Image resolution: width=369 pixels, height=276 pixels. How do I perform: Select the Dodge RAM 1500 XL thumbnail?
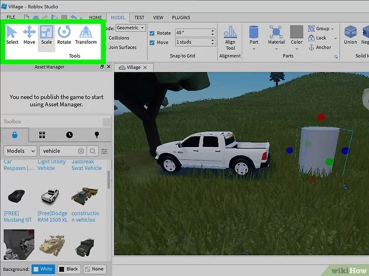pyautogui.click(x=50, y=196)
